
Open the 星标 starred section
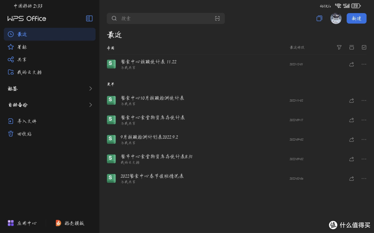(50, 47)
